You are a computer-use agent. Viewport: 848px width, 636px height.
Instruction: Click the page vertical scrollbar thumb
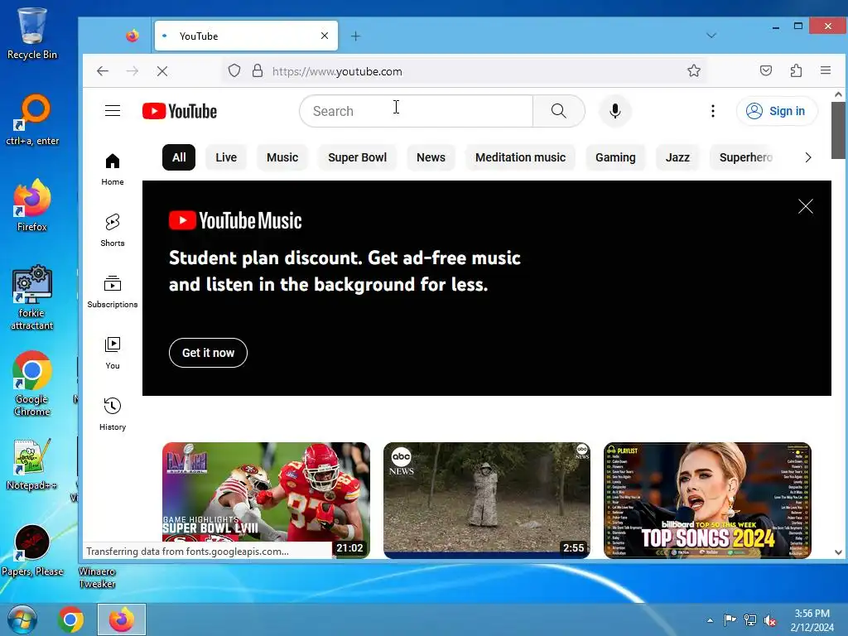click(x=838, y=130)
